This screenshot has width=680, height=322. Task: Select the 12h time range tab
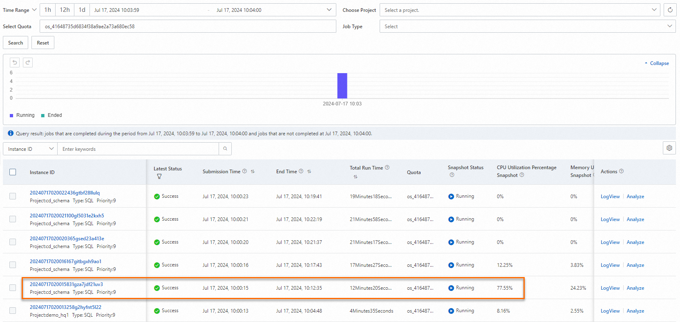click(x=65, y=10)
